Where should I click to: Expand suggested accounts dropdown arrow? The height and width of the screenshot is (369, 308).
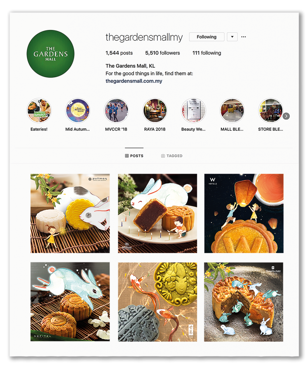(232, 37)
